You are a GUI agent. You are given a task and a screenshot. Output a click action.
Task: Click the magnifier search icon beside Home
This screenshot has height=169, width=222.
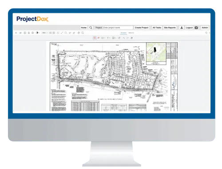pyautogui.click(x=91, y=28)
